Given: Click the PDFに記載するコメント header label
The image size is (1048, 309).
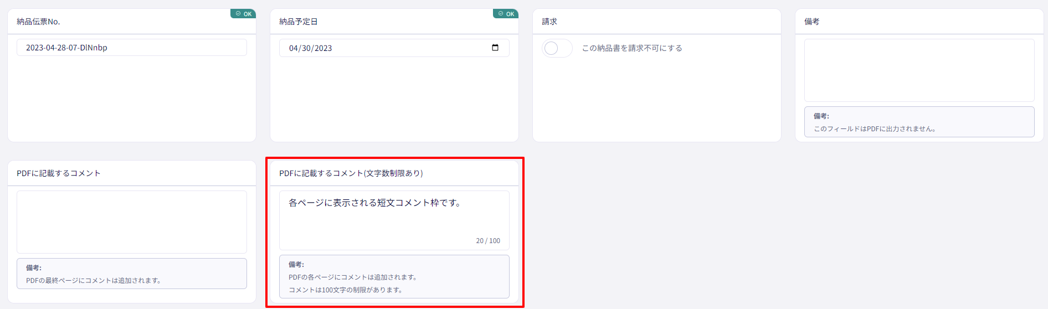Looking at the screenshot, I should tap(59, 173).
